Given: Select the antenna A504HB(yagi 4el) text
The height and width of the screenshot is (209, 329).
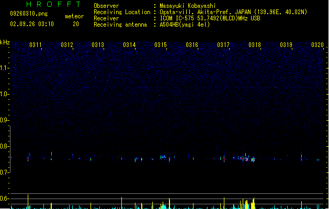Looking at the screenshot, I should [x=185, y=25].
